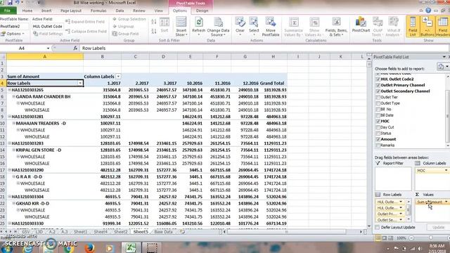Image resolution: width=450 pixels, height=253 pixels.
Task: Check the Outlet Type field
Action: tap(378, 103)
